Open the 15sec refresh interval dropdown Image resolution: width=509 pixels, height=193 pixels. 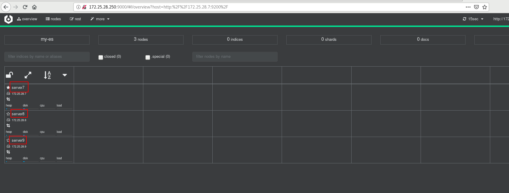(473, 19)
